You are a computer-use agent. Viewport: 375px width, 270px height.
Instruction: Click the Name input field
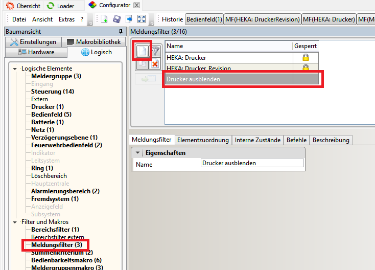[252, 163]
